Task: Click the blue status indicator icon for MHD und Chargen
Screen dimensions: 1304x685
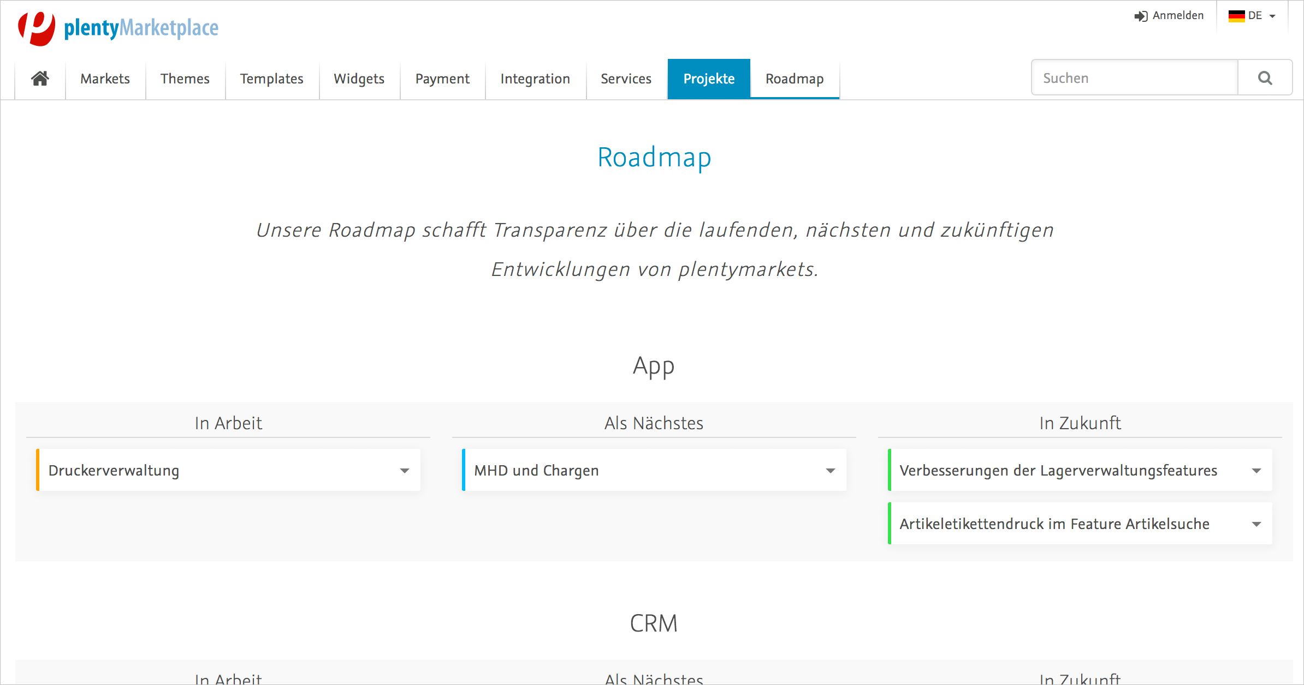Action: (x=461, y=470)
